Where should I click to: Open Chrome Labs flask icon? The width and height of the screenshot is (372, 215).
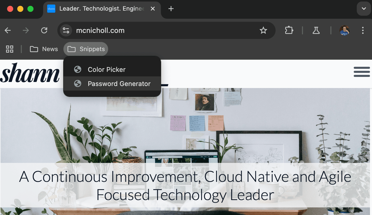coord(316,30)
